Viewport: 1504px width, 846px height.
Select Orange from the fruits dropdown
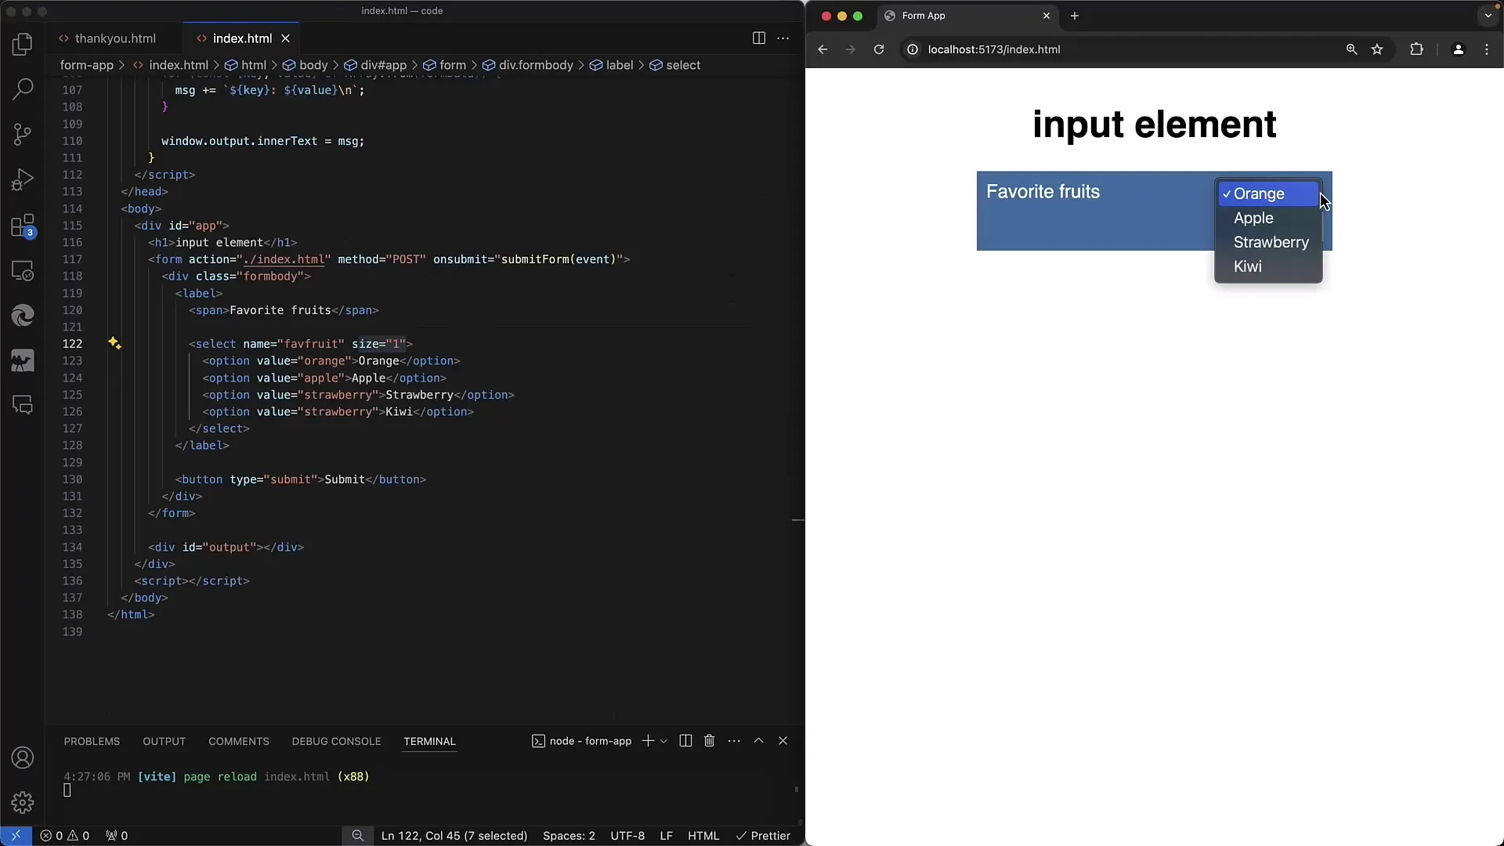tap(1259, 193)
